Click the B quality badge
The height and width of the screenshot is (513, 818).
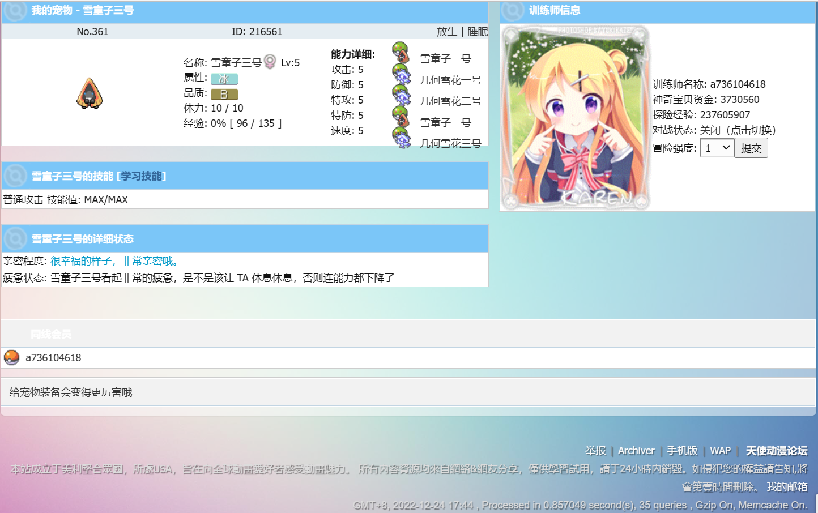point(224,94)
